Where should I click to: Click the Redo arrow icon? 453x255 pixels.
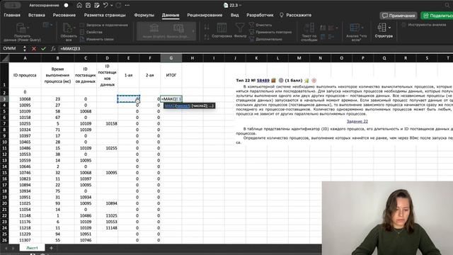click(118, 5)
